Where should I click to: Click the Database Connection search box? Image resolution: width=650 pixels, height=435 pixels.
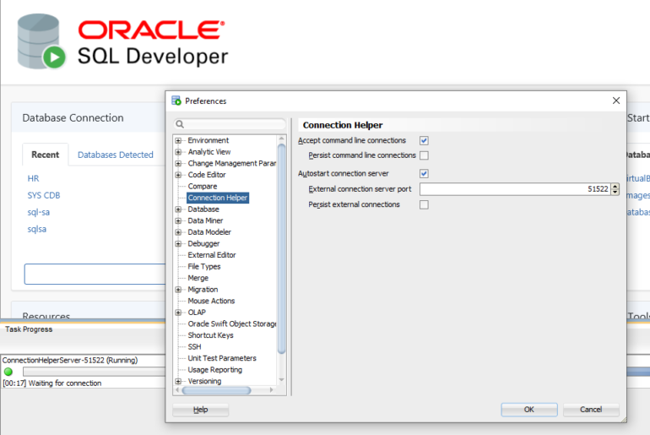click(x=95, y=275)
